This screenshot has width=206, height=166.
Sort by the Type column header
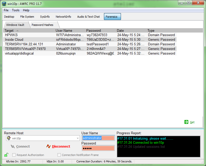[x=151, y=30]
